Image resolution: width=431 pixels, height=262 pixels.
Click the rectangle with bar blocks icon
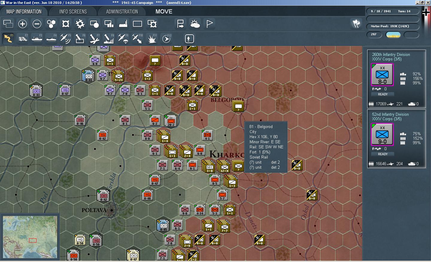point(109,24)
